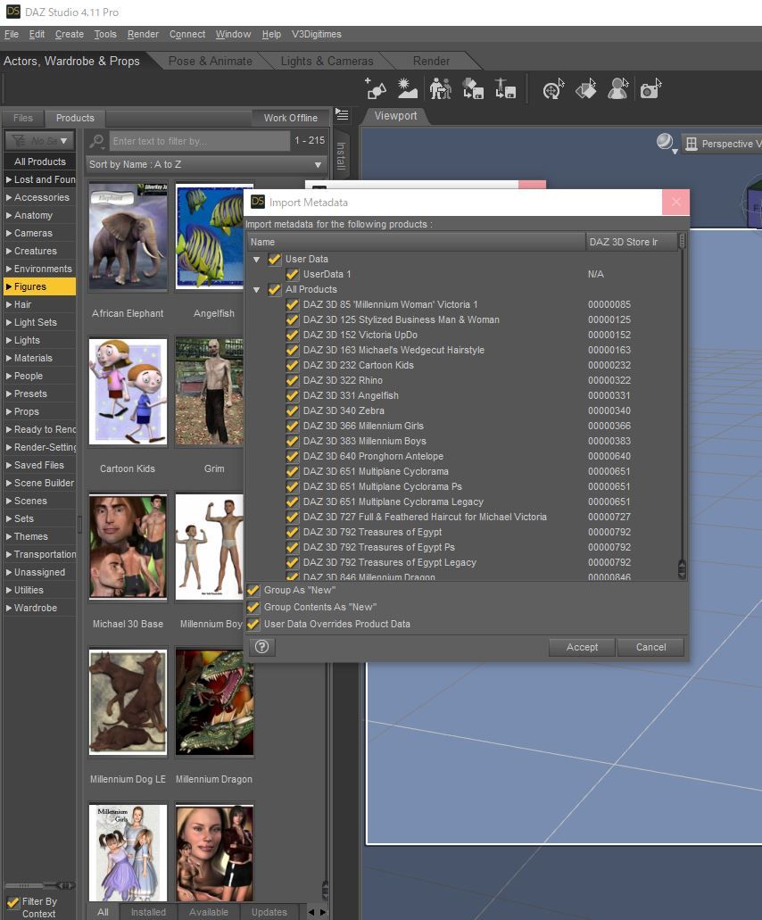The image size is (762, 920).
Task: Open the vertical Install side tab
Action: 340,155
